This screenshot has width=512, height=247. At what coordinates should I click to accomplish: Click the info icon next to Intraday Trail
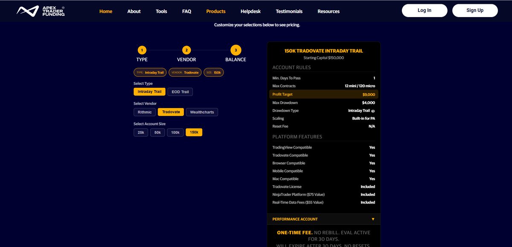[x=373, y=111]
